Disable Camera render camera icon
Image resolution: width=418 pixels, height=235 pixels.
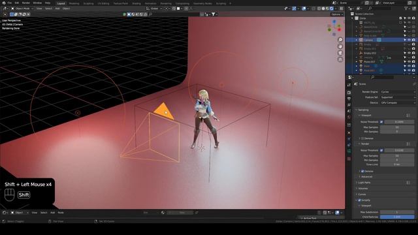[x=413, y=40]
